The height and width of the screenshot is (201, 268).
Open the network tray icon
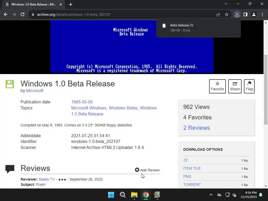[x=227, y=195]
